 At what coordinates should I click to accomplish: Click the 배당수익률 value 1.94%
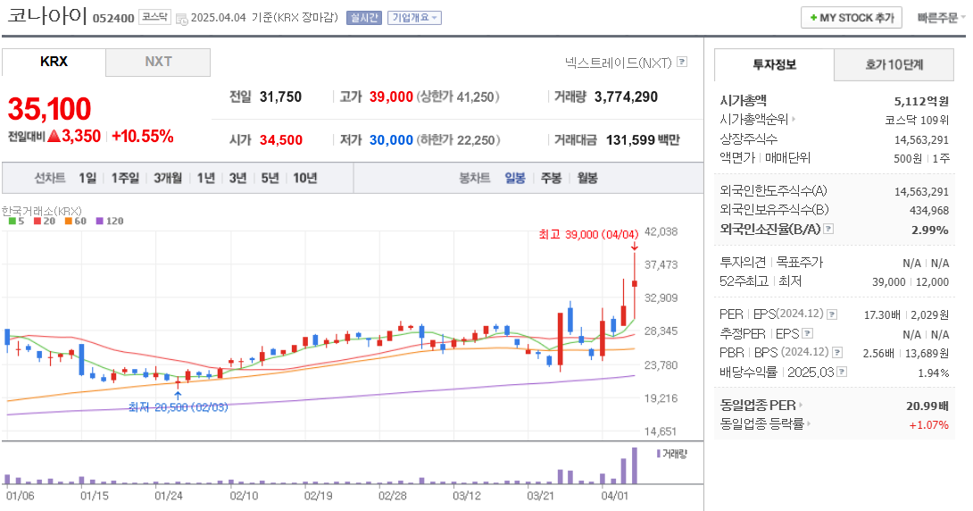934,373
